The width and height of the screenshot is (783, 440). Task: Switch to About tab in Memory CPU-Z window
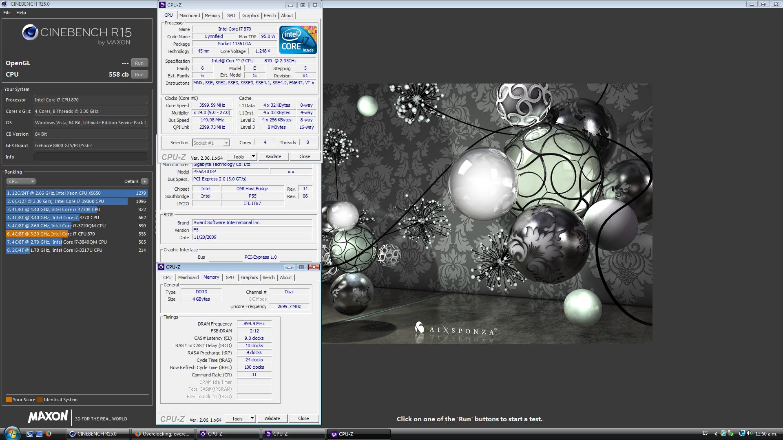(286, 277)
